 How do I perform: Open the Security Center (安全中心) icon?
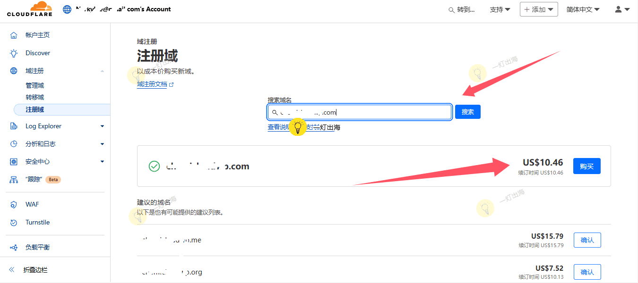coord(14,162)
